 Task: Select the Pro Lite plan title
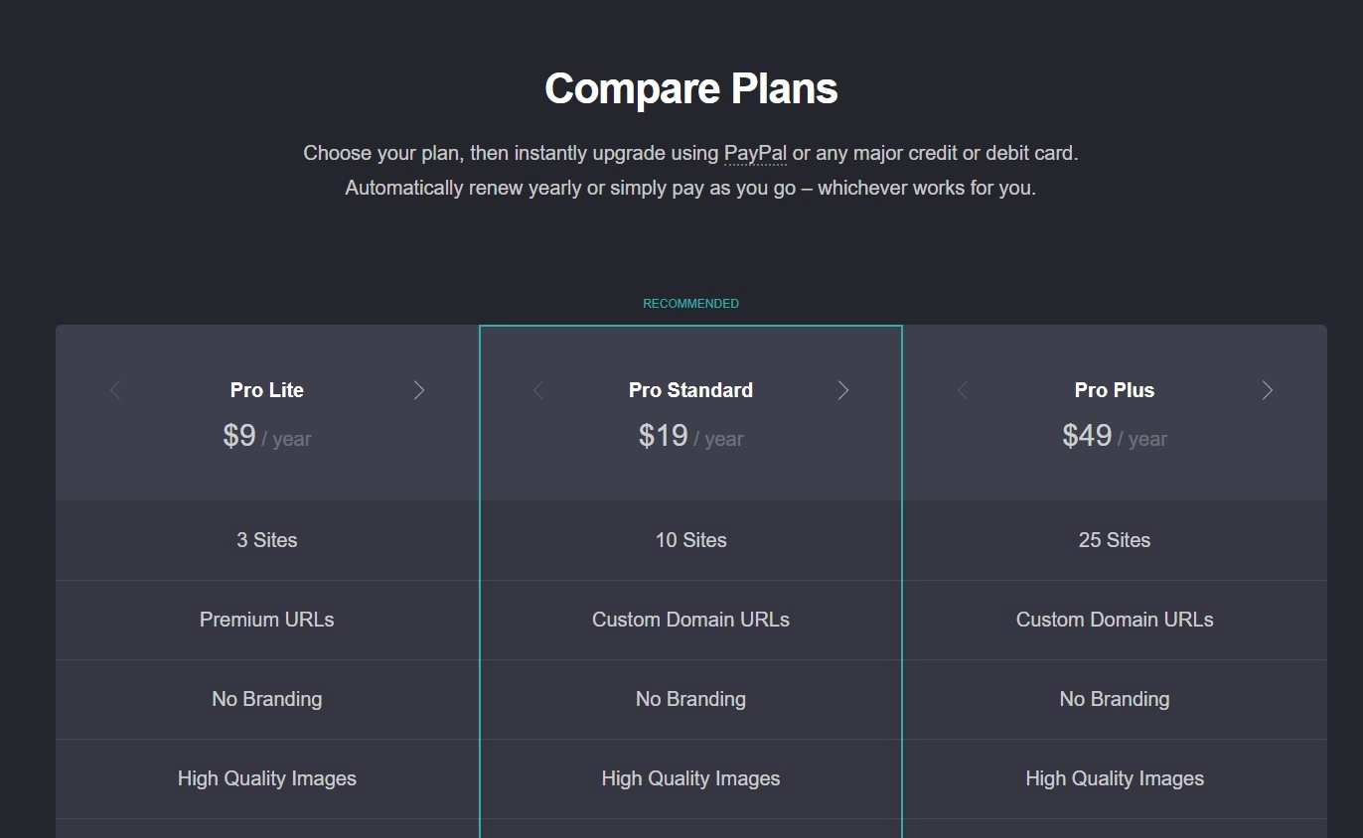pyautogui.click(x=267, y=390)
